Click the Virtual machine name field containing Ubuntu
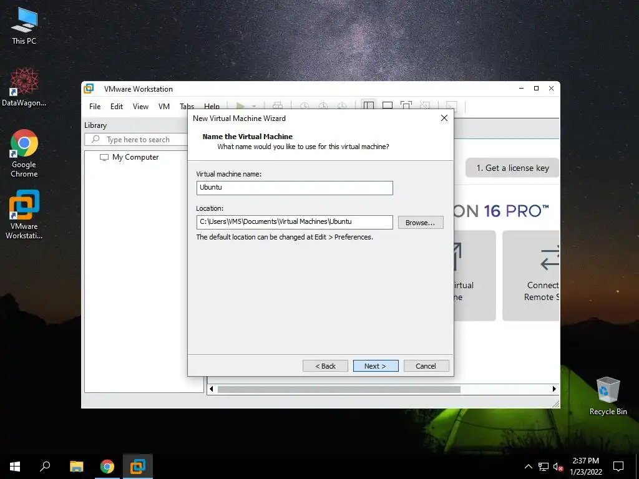This screenshot has width=639, height=479. pyautogui.click(x=295, y=188)
